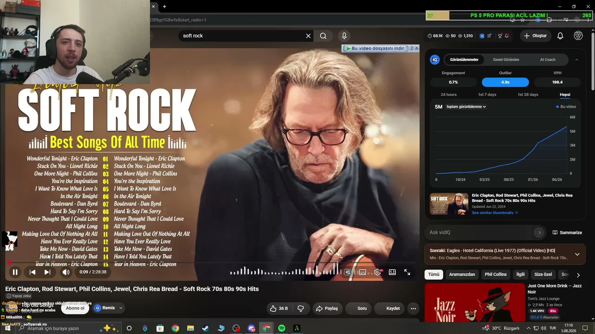
Task: Choose the 1st 28 days range
Action: (x=528, y=95)
